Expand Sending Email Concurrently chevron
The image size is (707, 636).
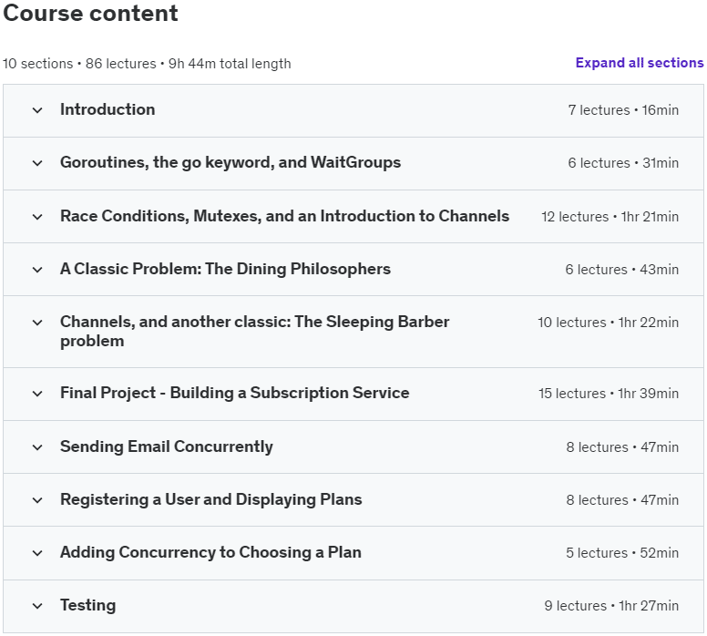pyautogui.click(x=37, y=447)
